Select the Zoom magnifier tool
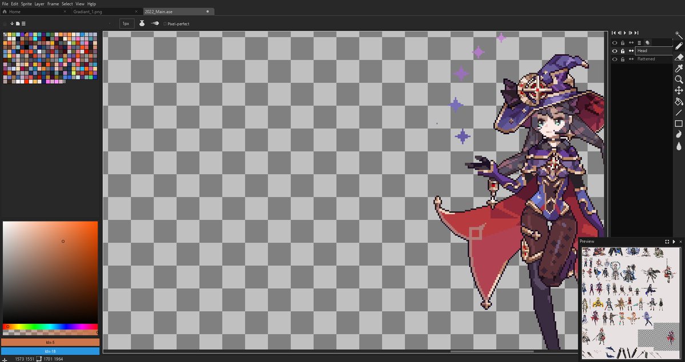This screenshot has width=685, height=362. 679,79
